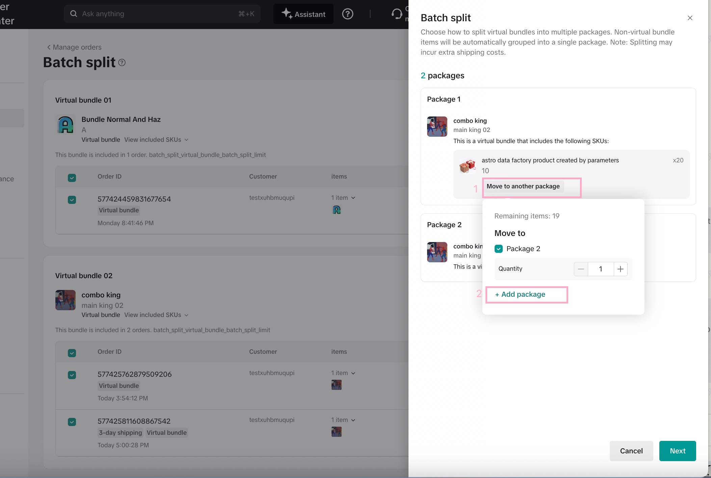Screen dimensions: 711x478
Task: Click the Bundle Normal And Haz product image
Action: point(65,125)
